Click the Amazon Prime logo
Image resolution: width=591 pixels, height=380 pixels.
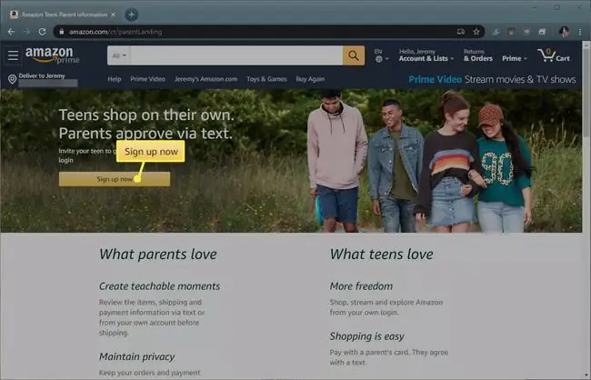coord(53,55)
